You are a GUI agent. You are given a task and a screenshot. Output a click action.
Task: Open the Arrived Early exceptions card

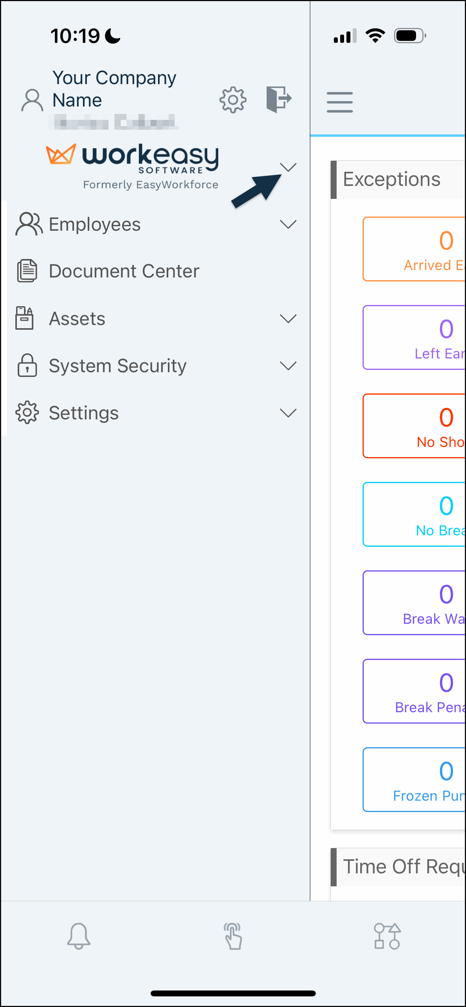pos(414,249)
